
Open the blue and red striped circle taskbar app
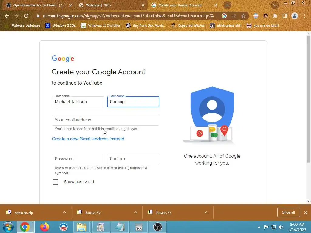[x=63, y=227]
